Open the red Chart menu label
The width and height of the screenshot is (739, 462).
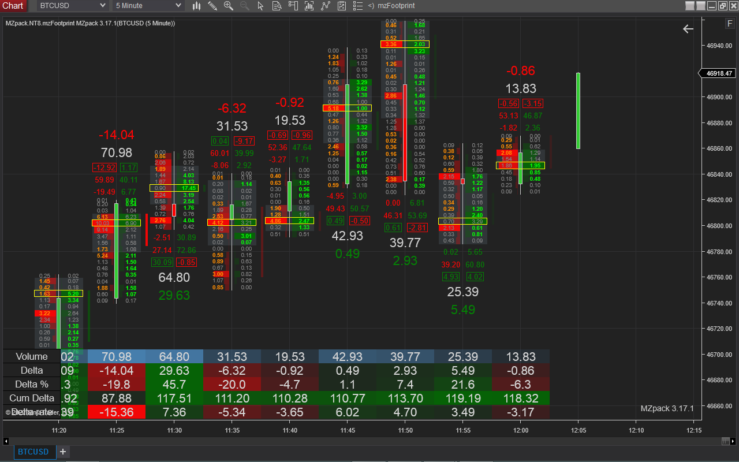coord(13,6)
